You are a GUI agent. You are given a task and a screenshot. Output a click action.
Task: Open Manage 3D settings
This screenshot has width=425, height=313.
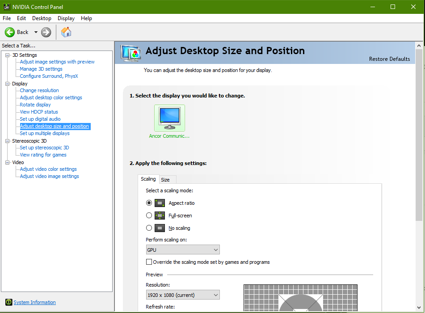click(41, 69)
